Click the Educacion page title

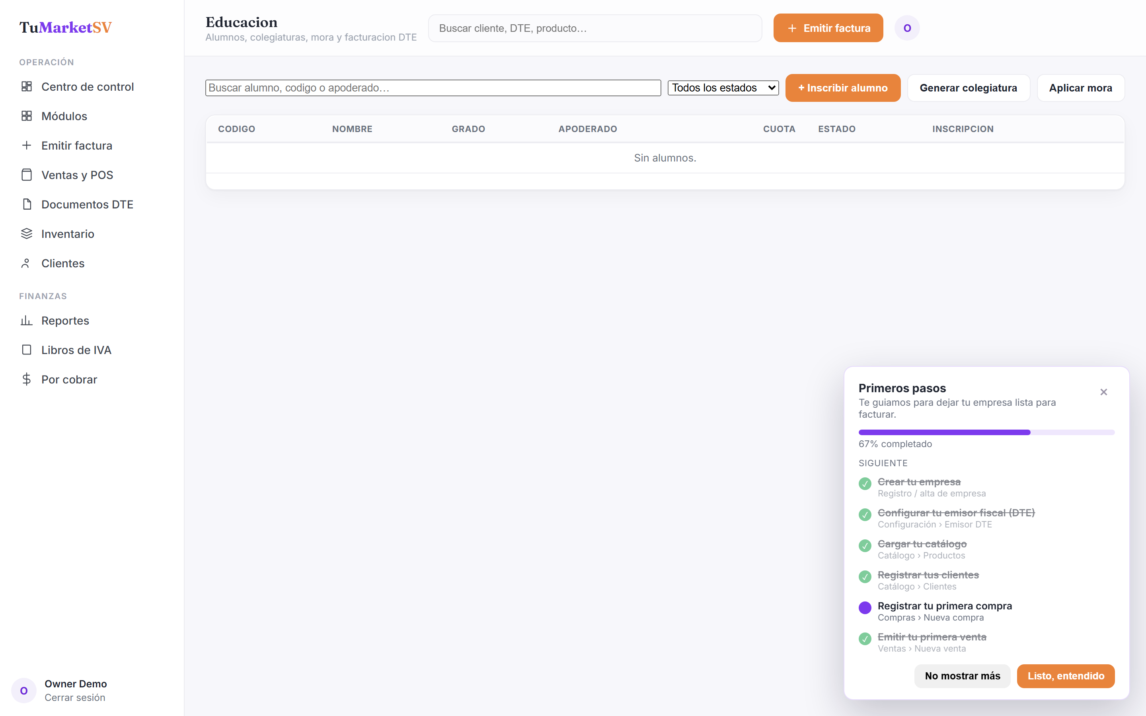[x=242, y=22]
